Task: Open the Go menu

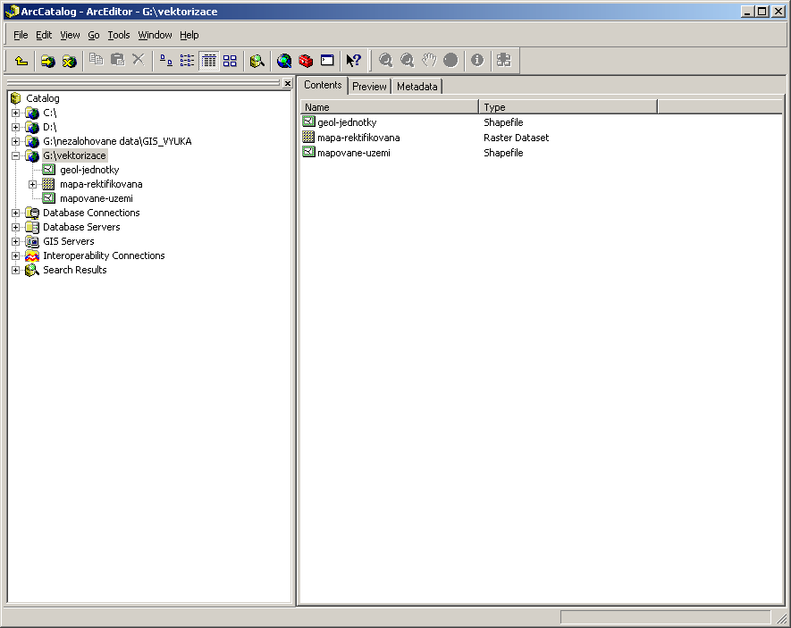Action: 94,35
